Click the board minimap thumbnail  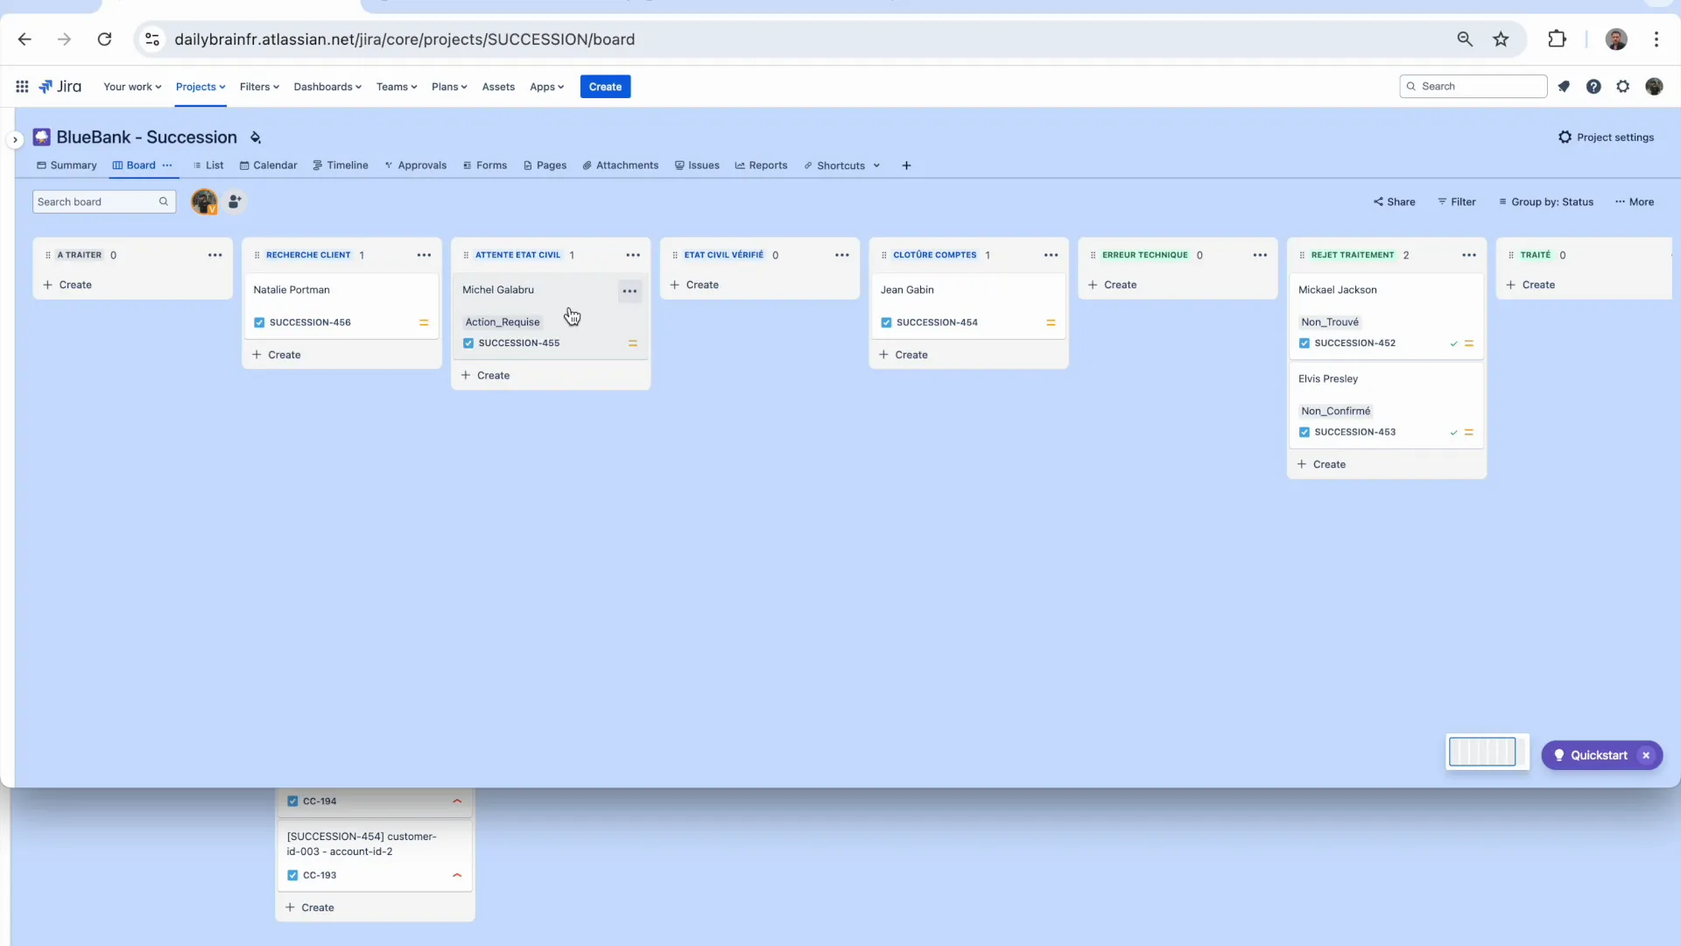click(1487, 752)
